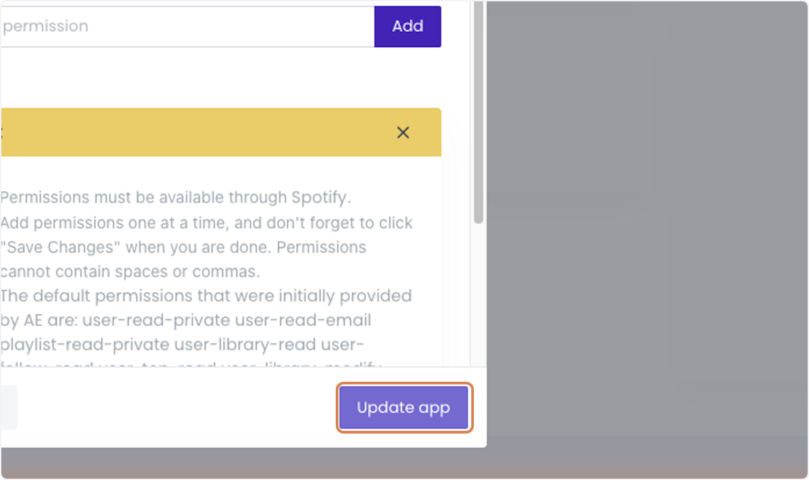Click the word 'Spotify' in the instructions
The height and width of the screenshot is (480, 809).
320,198
